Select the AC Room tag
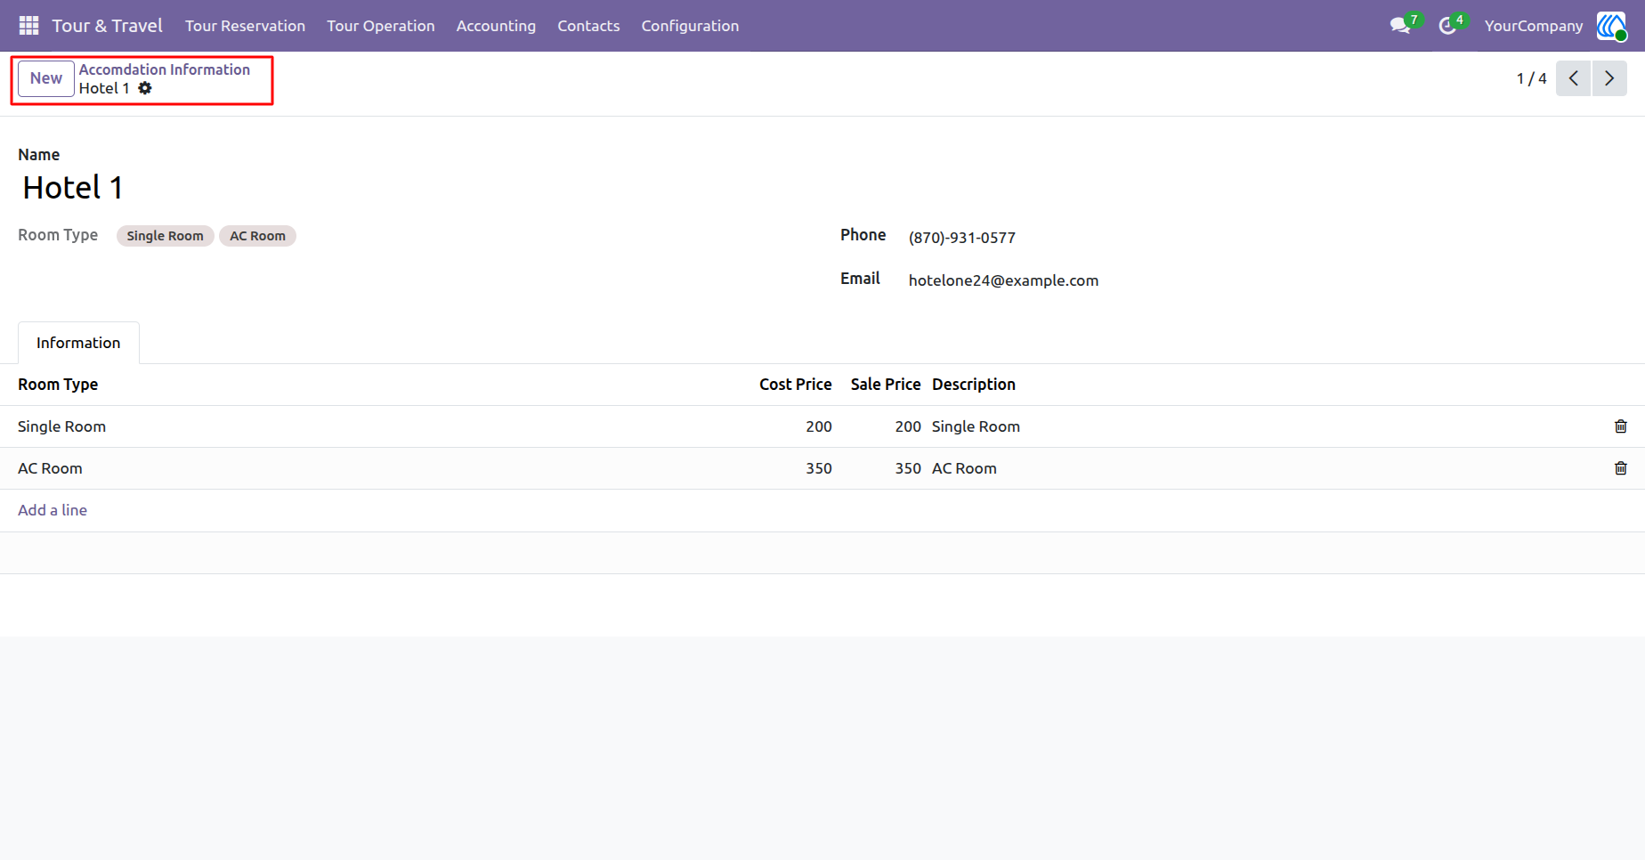The width and height of the screenshot is (1645, 860). (257, 236)
